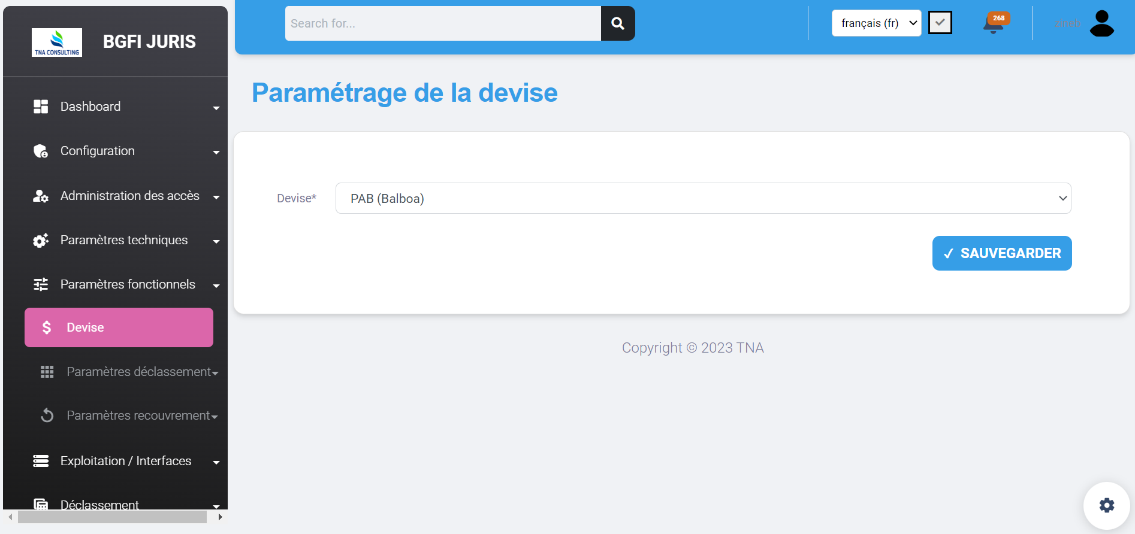The image size is (1135, 534).
Task: Toggle the checkbox next to language selector
Action: pyautogui.click(x=940, y=23)
